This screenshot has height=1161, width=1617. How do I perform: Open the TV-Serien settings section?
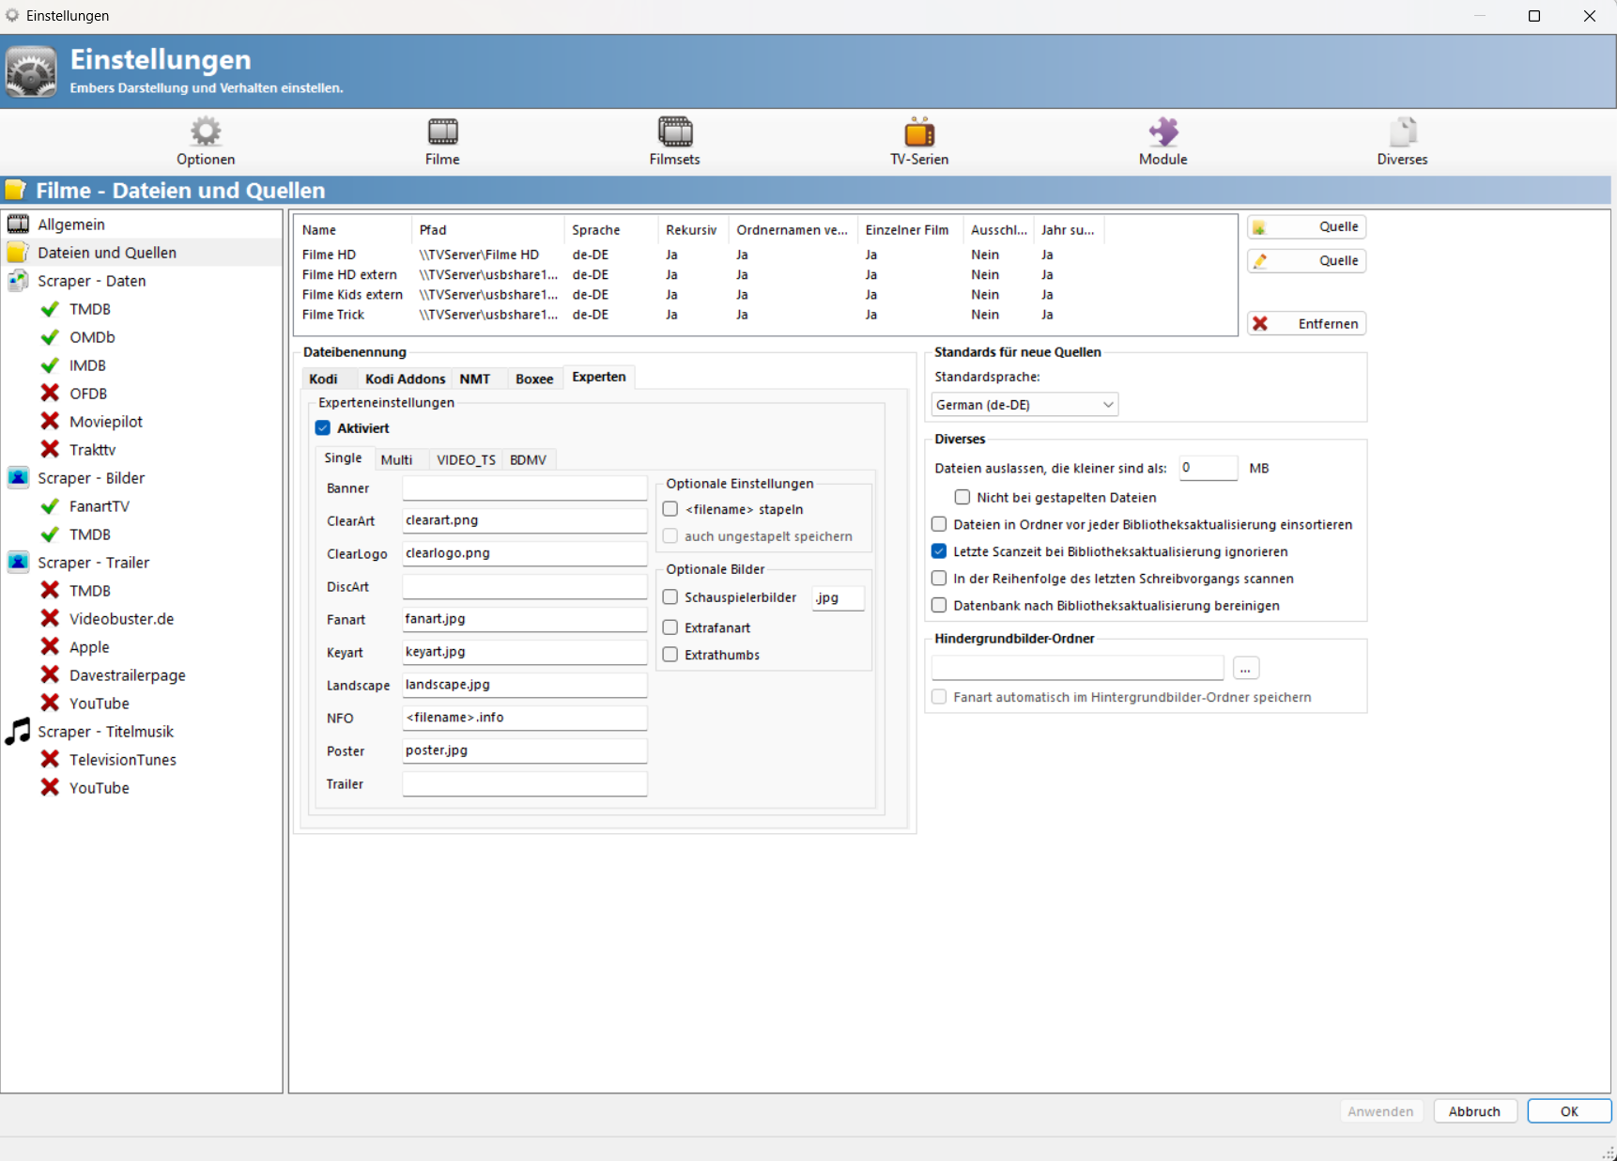click(x=919, y=141)
